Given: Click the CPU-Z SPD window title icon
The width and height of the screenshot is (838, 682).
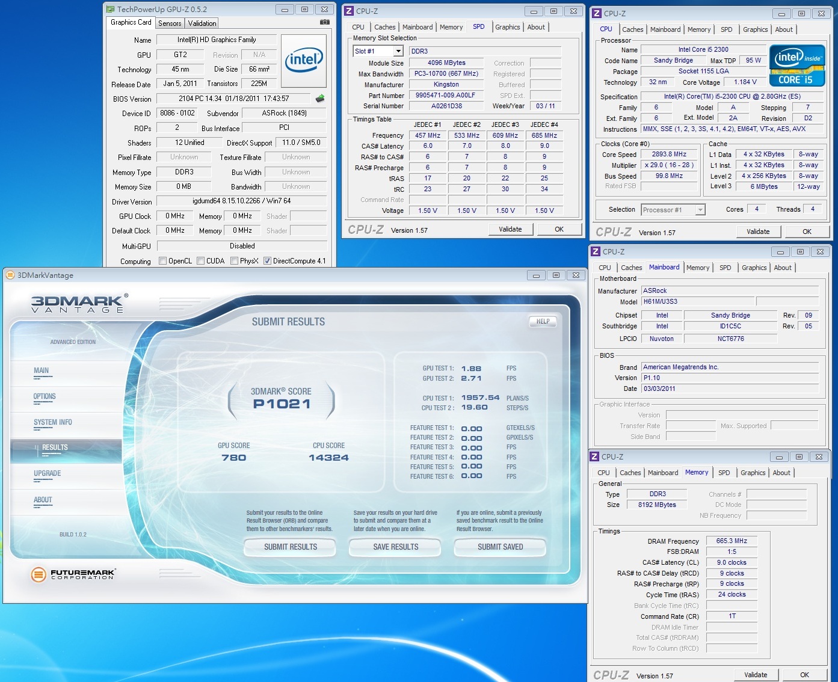Looking at the screenshot, I should click(348, 11).
